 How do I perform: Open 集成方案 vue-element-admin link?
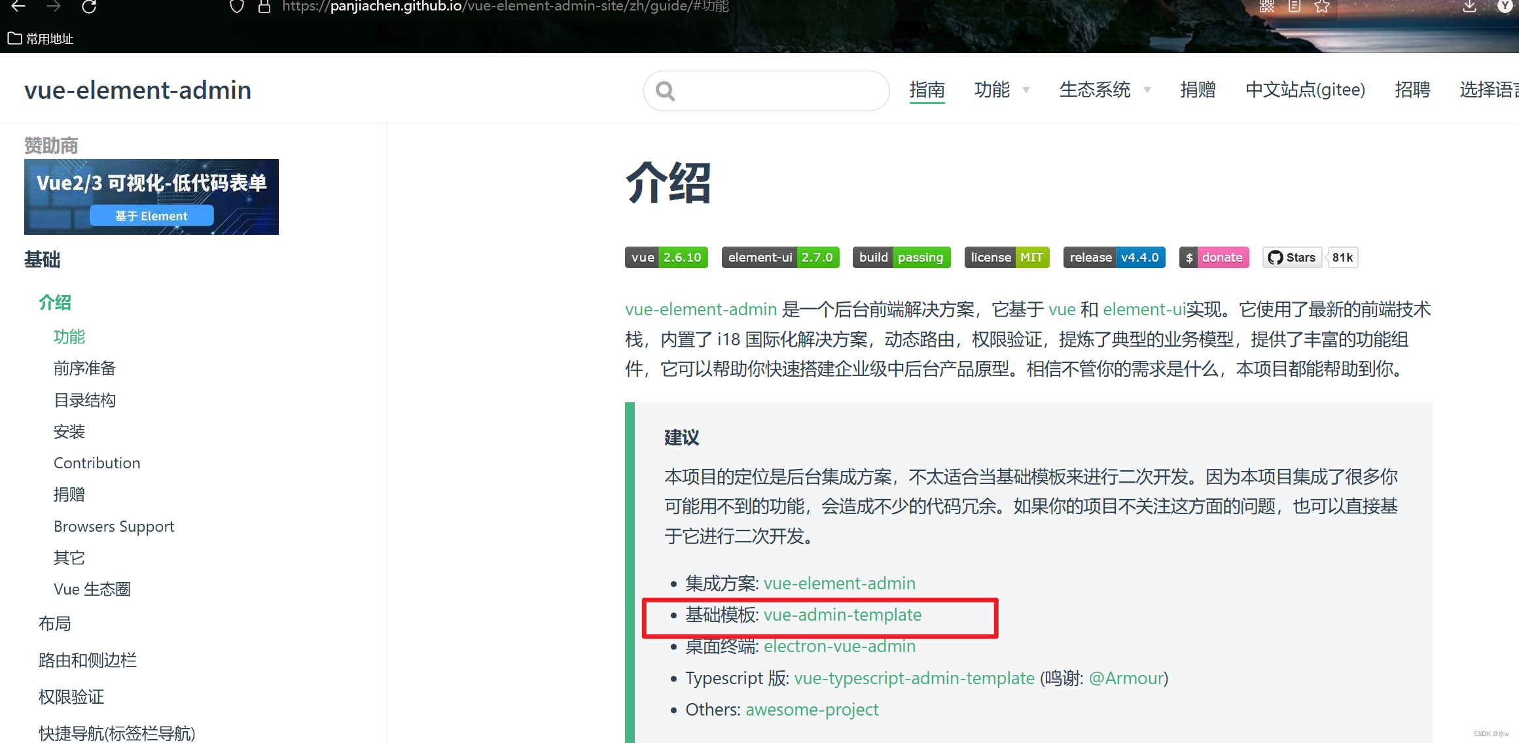point(840,583)
